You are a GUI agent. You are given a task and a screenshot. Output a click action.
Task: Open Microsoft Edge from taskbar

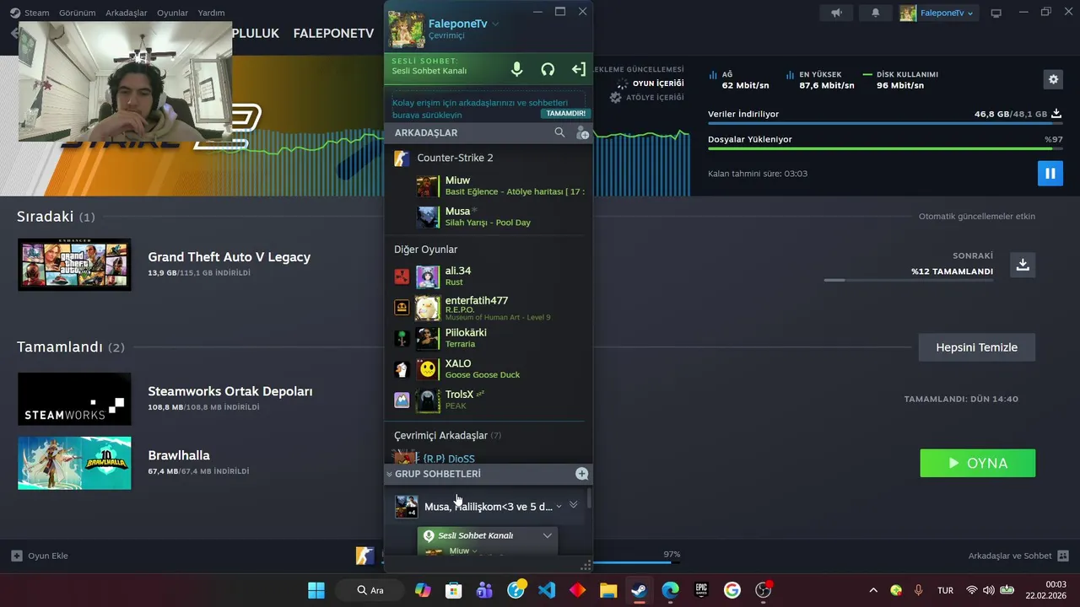670,590
